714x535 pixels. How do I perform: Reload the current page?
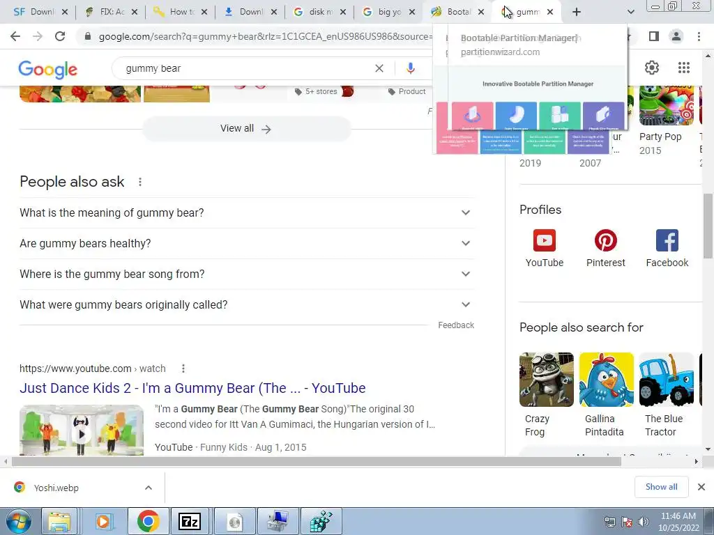[60, 36]
